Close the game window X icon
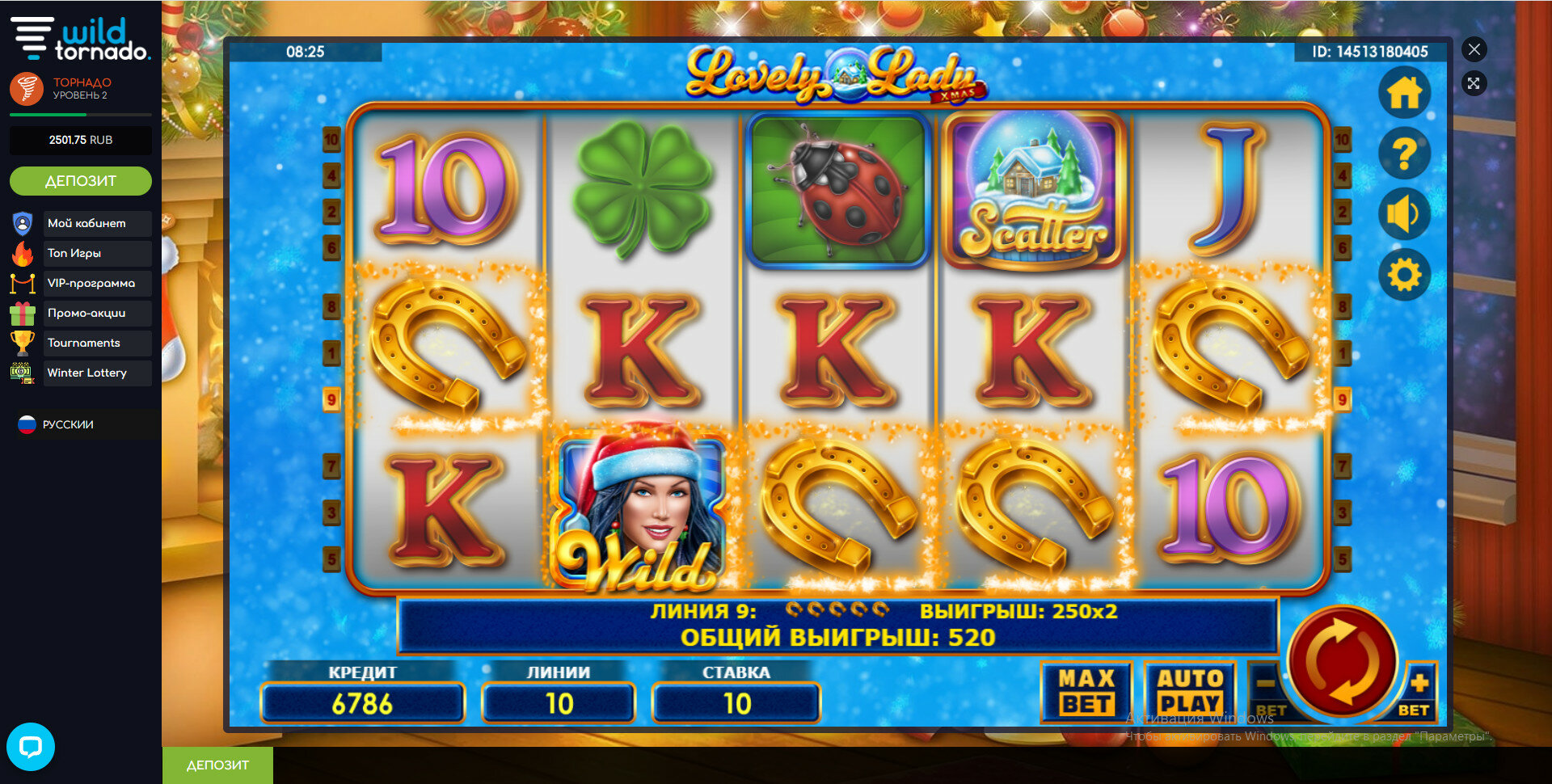 point(1474,49)
